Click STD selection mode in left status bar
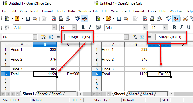The image size is (193, 103). (x=73, y=100)
